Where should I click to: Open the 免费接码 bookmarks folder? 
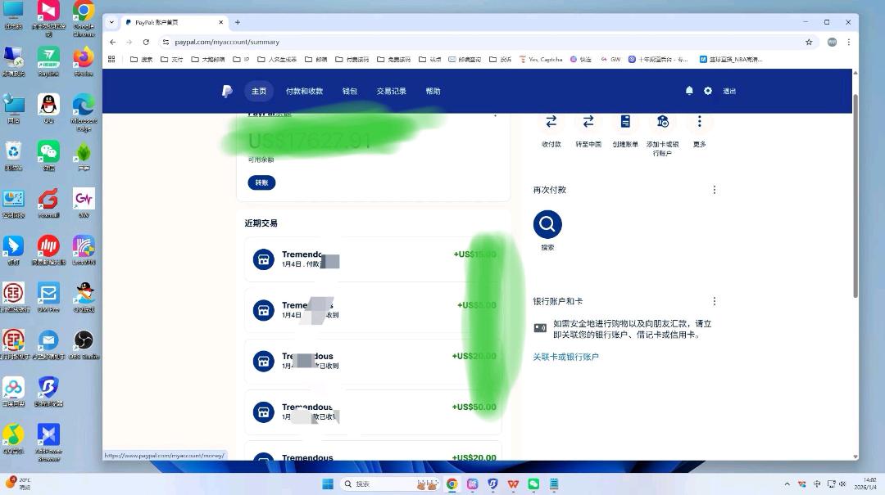pos(393,59)
